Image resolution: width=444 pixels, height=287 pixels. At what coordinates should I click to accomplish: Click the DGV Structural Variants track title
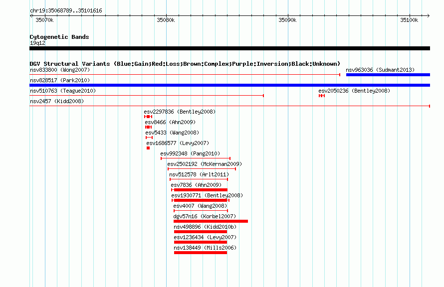tap(185, 64)
